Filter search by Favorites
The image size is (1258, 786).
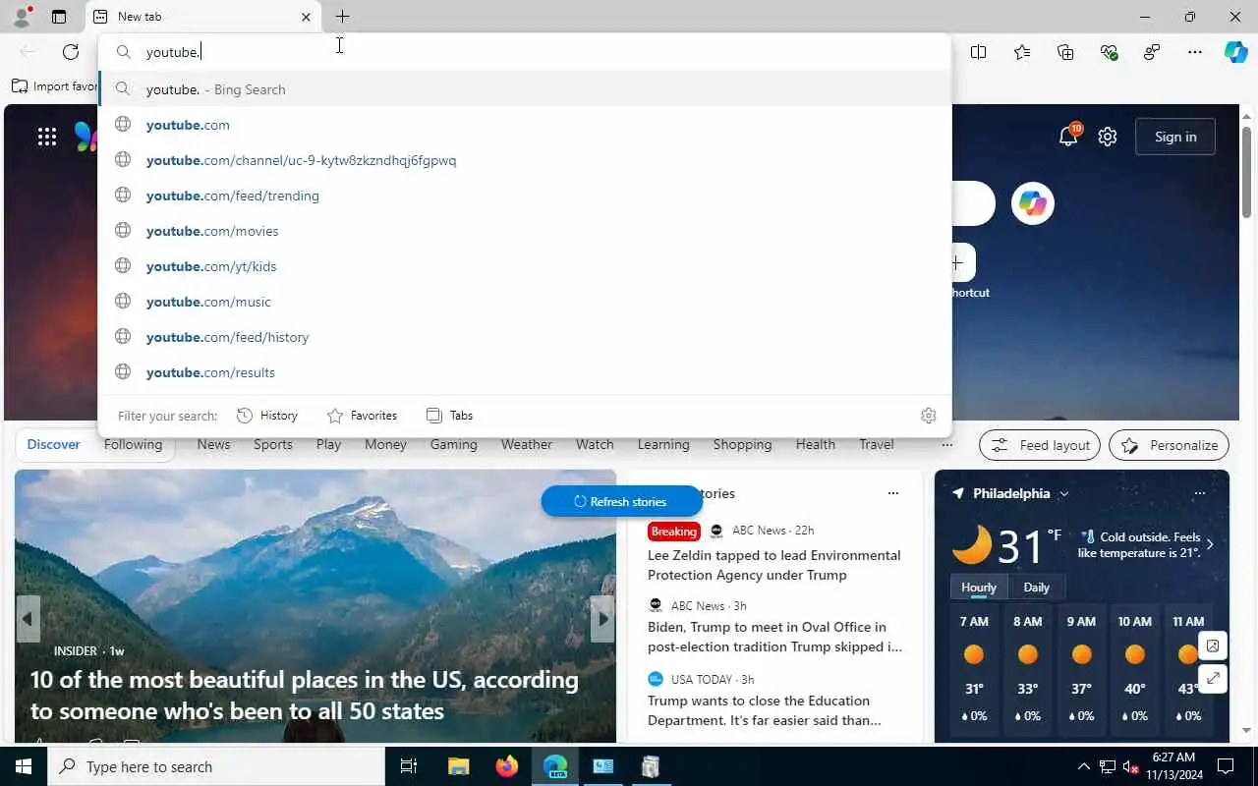click(x=362, y=416)
